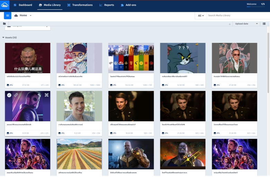Click the edit transformation icon on Thor image

[x=46, y=95]
